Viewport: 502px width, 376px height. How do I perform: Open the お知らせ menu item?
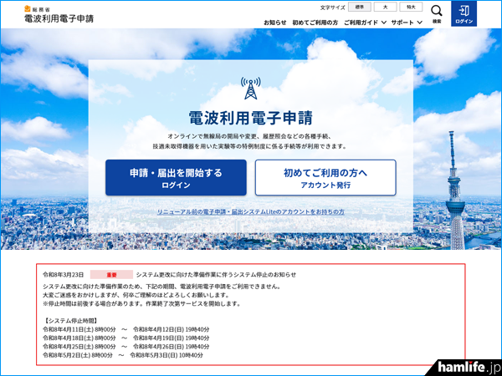275,23
